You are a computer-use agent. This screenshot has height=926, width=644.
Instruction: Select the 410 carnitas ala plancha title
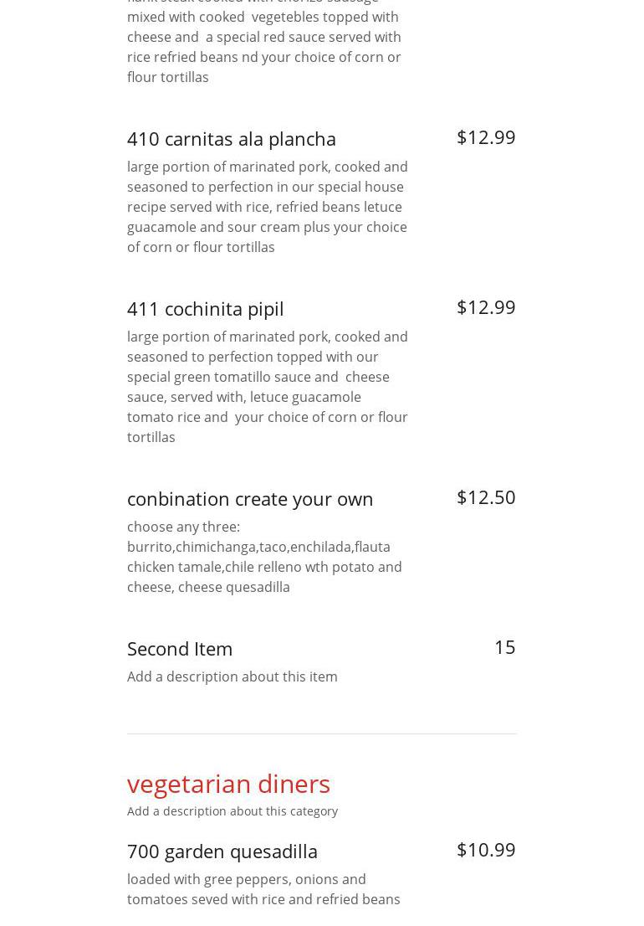coord(232,138)
